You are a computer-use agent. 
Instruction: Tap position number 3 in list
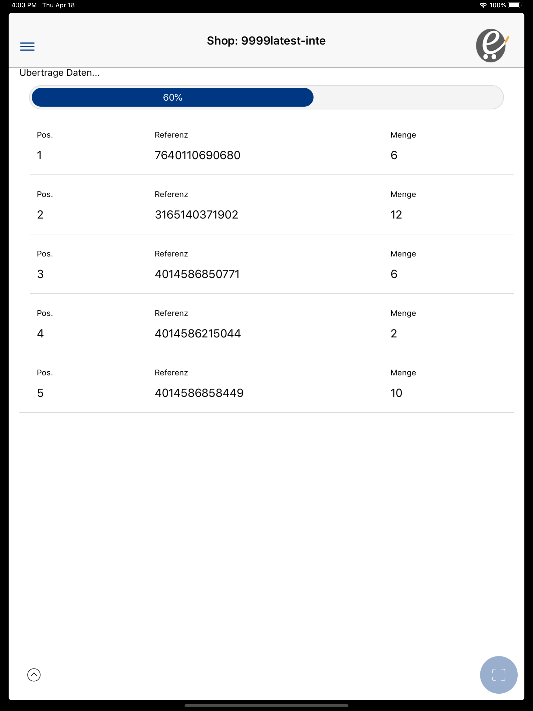pyautogui.click(x=40, y=274)
